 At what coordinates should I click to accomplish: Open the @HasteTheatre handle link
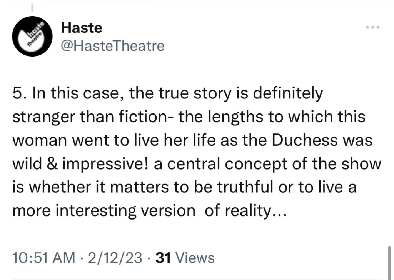(113, 46)
